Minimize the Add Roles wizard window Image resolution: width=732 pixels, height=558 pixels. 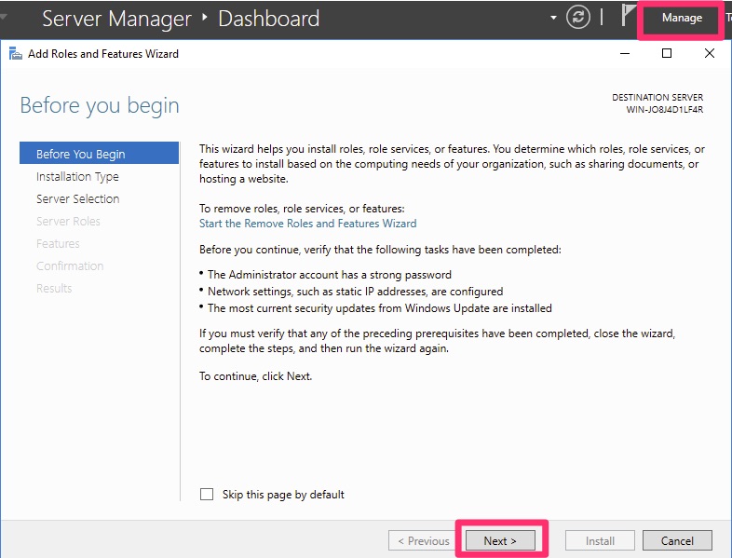pyautogui.click(x=625, y=54)
